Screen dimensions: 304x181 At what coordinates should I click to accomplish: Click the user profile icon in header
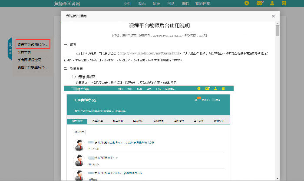(272, 3)
